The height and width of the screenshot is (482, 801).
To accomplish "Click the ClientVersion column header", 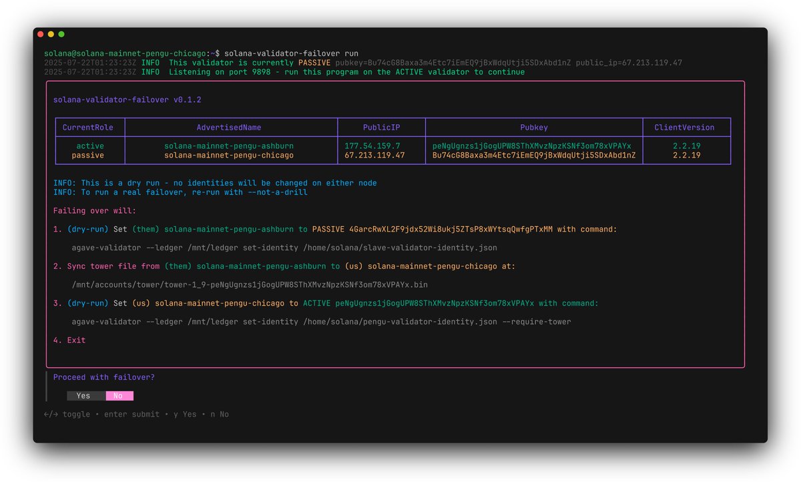I will click(x=684, y=128).
